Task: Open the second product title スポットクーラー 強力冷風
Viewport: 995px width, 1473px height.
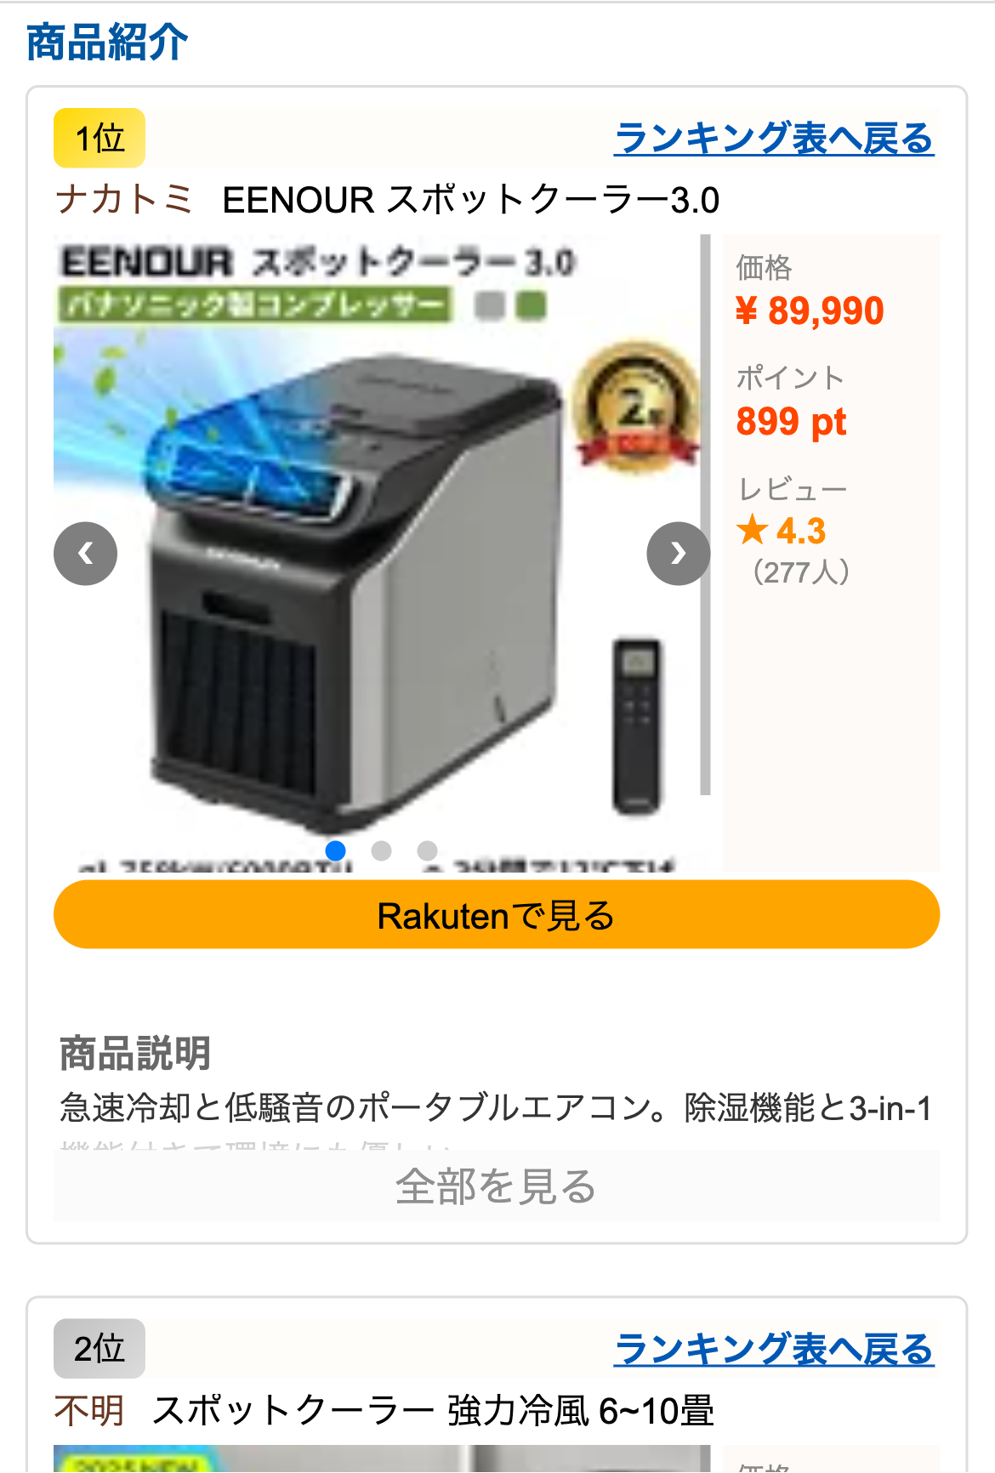Action: [434, 1411]
